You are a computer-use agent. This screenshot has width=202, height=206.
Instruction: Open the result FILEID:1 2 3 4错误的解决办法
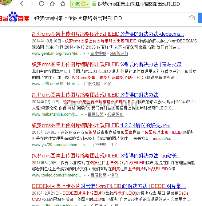pos(101,125)
